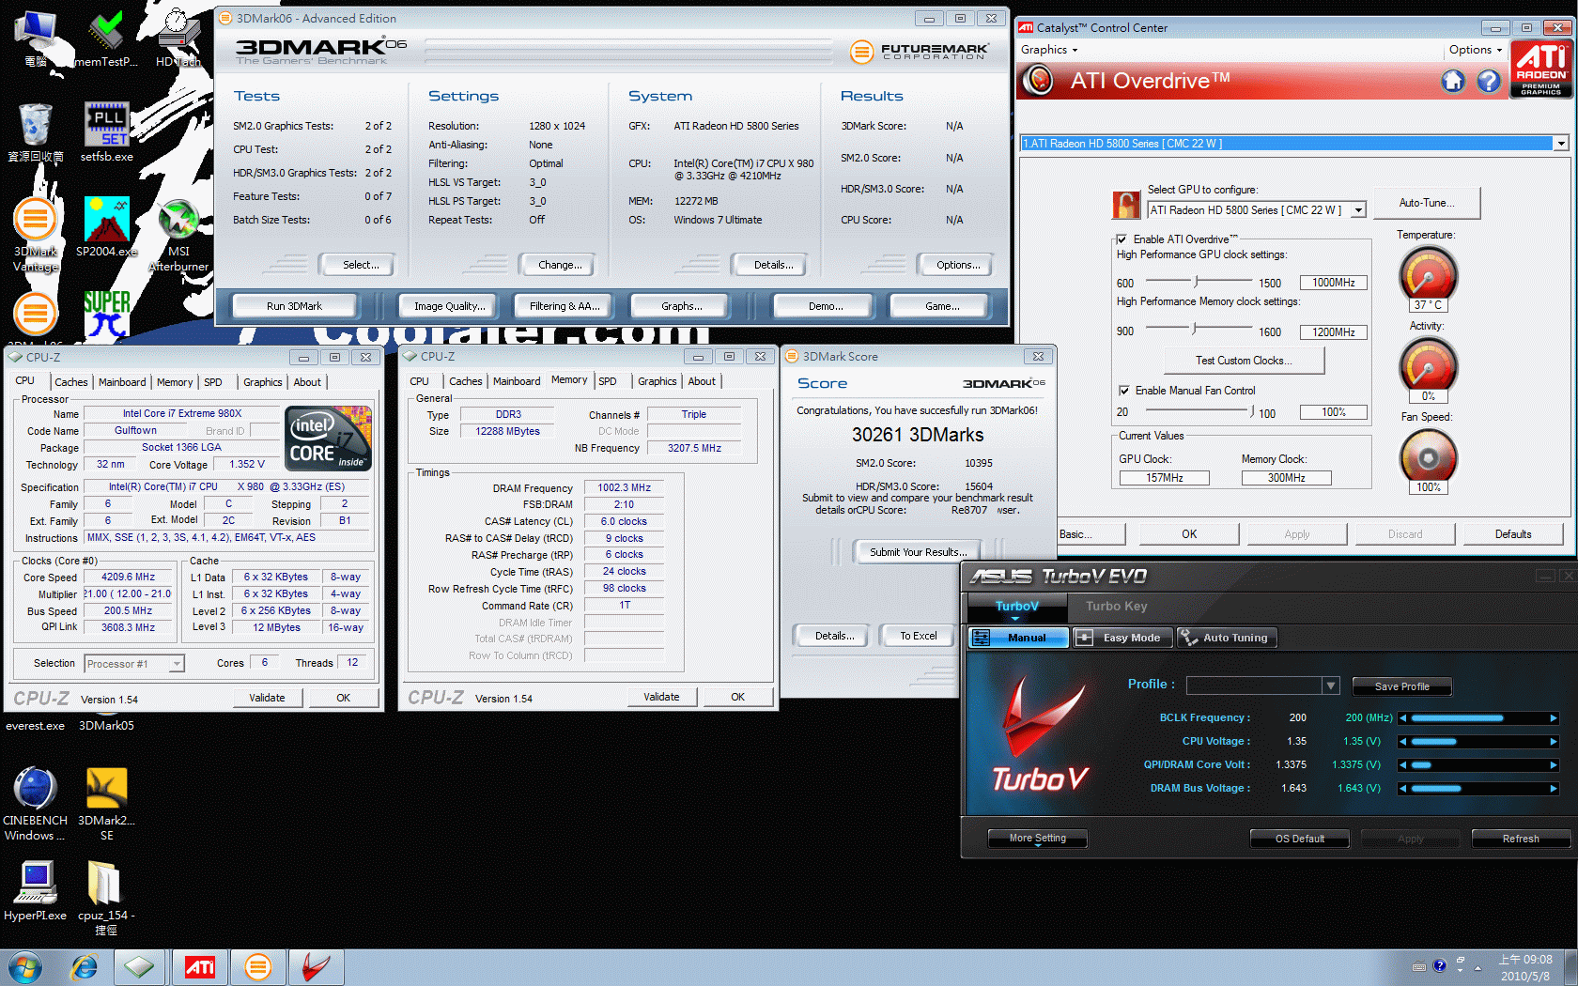Expand the TurboV Profile dropdown

pos(1331,686)
